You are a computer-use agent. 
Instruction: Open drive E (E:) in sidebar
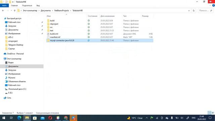(10, 93)
